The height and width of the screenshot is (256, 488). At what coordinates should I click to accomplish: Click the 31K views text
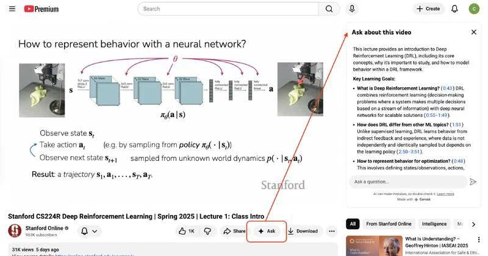coord(23,249)
